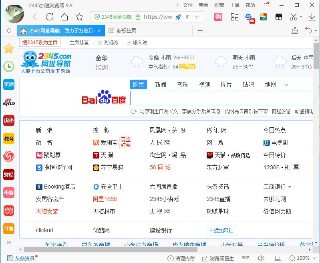This screenshot has height=263, width=320.
Task: Expand more Baidu search categories
Action: [286, 85]
